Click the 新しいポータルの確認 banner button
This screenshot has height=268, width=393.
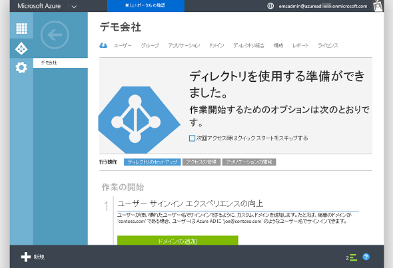pyautogui.click(x=146, y=6)
